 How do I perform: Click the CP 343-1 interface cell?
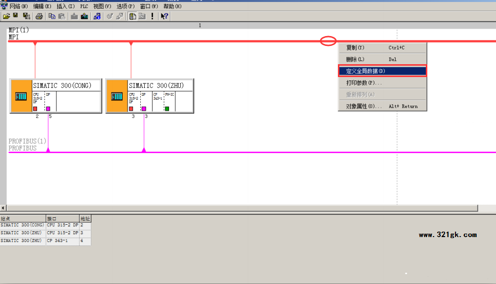point(63,241)
